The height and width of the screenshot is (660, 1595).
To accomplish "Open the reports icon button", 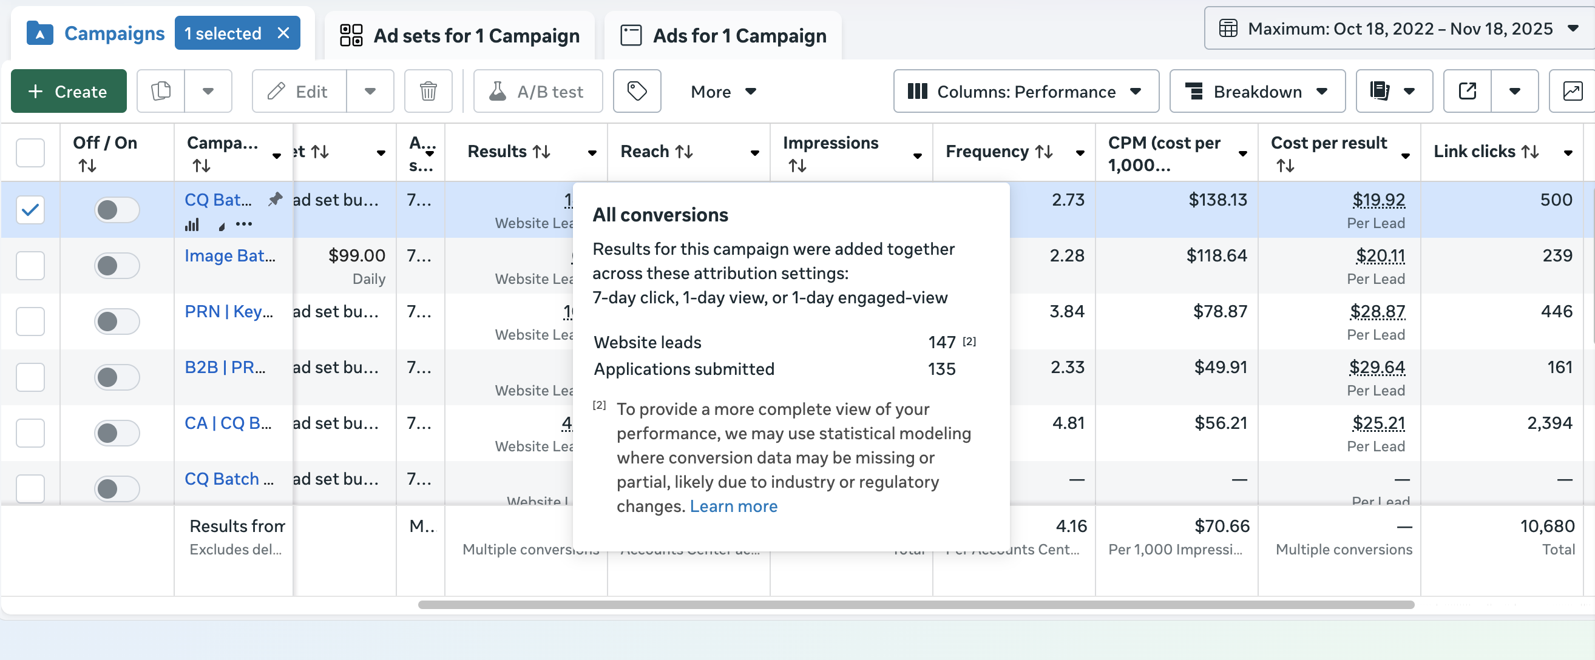I will click(x=1380, y=91).
